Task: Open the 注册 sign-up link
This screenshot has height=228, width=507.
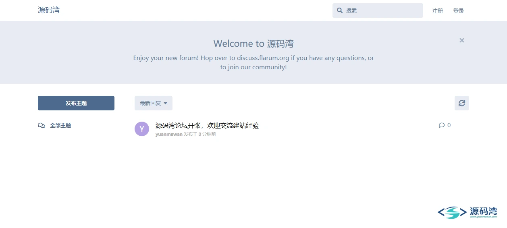Action: pos(438,11)
